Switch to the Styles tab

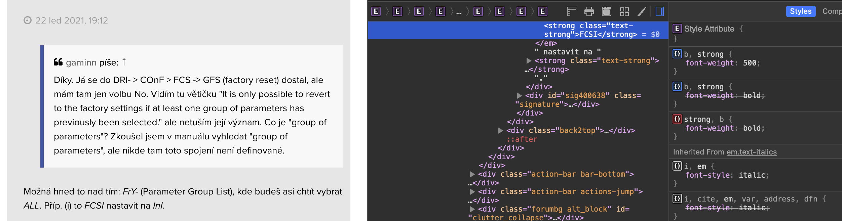pos(800,11)
